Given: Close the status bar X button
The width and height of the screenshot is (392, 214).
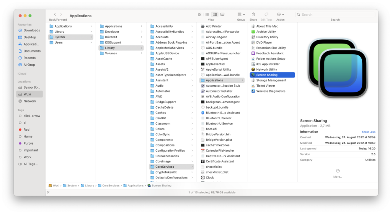Looking at the screenshot, I should click(48, 192).
